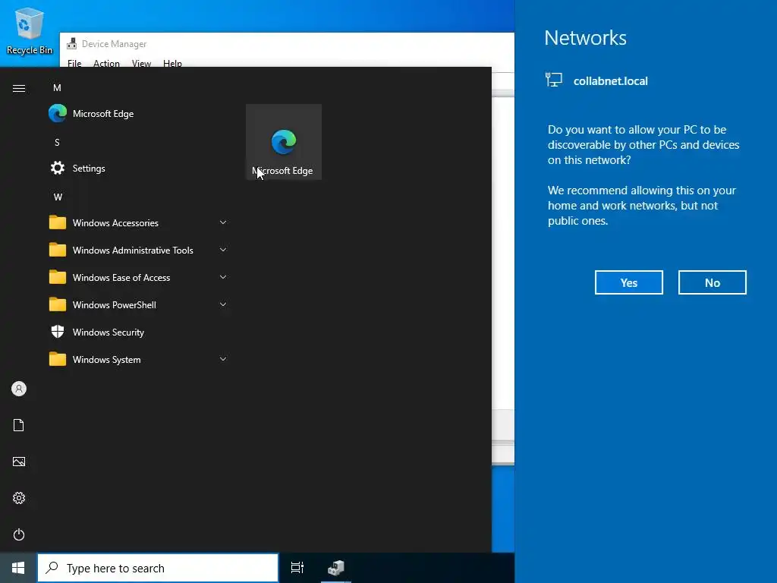
Task: Click Yes to allow network discovery
Action: point(629,282)
